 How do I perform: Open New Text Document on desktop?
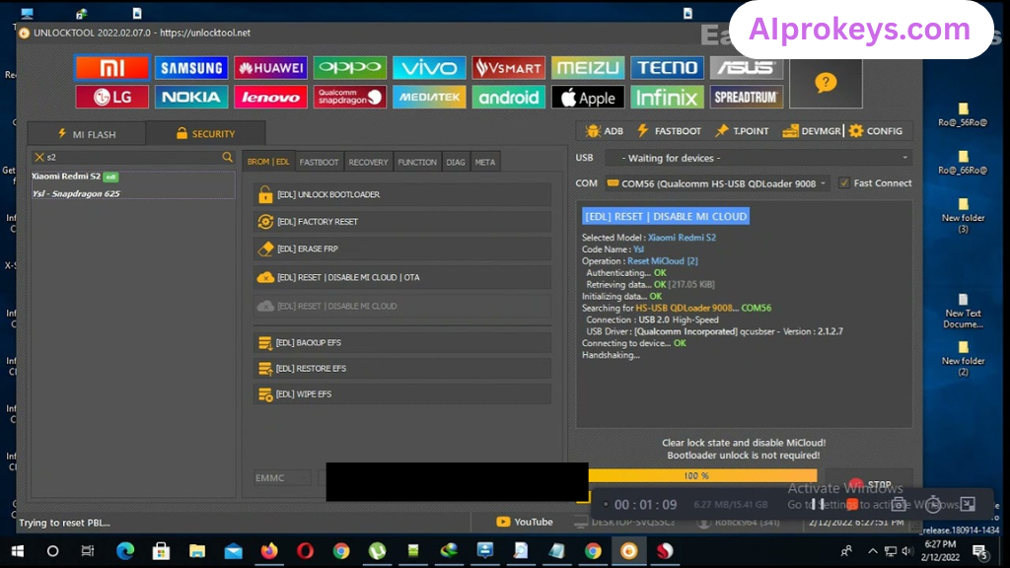tap(963, 312)
